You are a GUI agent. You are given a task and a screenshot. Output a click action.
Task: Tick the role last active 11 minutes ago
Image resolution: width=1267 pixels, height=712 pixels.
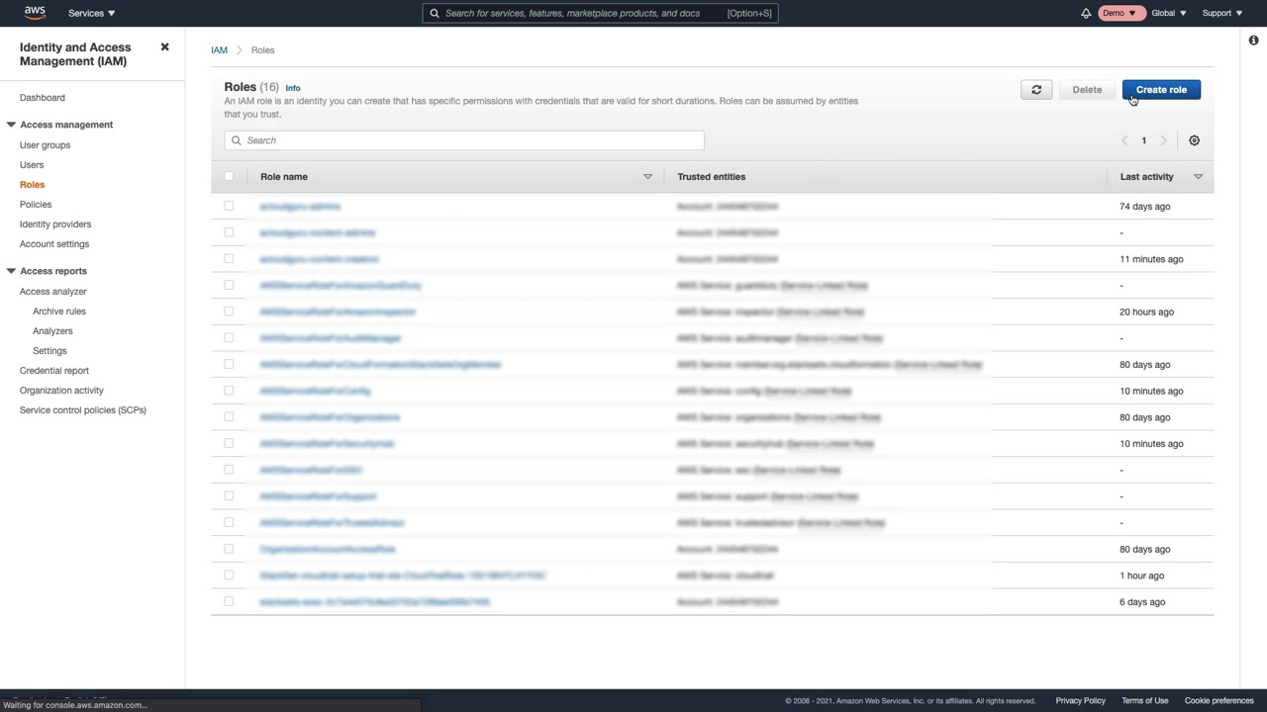(229, 259)
